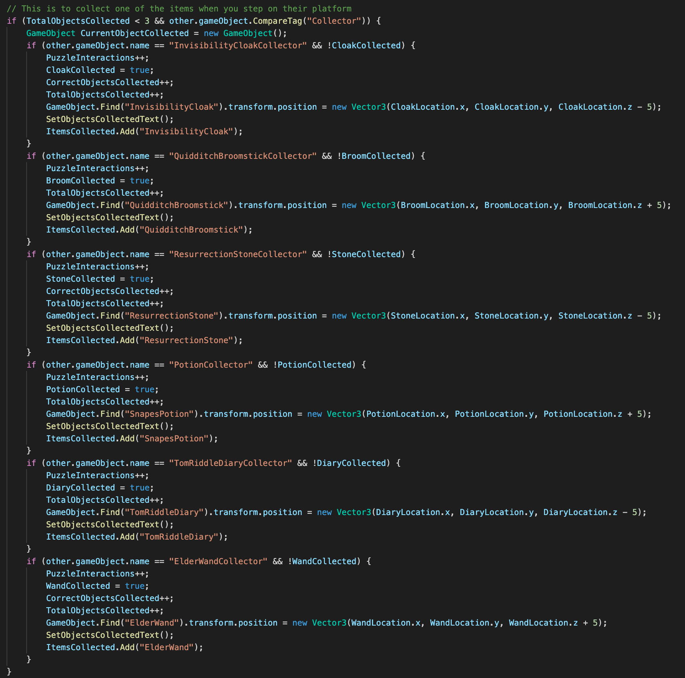Click 'BroomCollected = true;' line
The height and width of the screenshot is (678, 685).
[100, 181]
